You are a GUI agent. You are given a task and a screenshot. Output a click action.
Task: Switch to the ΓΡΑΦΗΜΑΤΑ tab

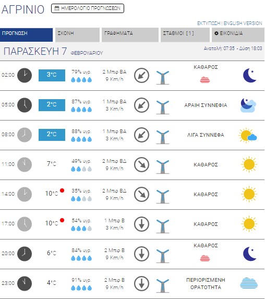[x=130, y=35]
